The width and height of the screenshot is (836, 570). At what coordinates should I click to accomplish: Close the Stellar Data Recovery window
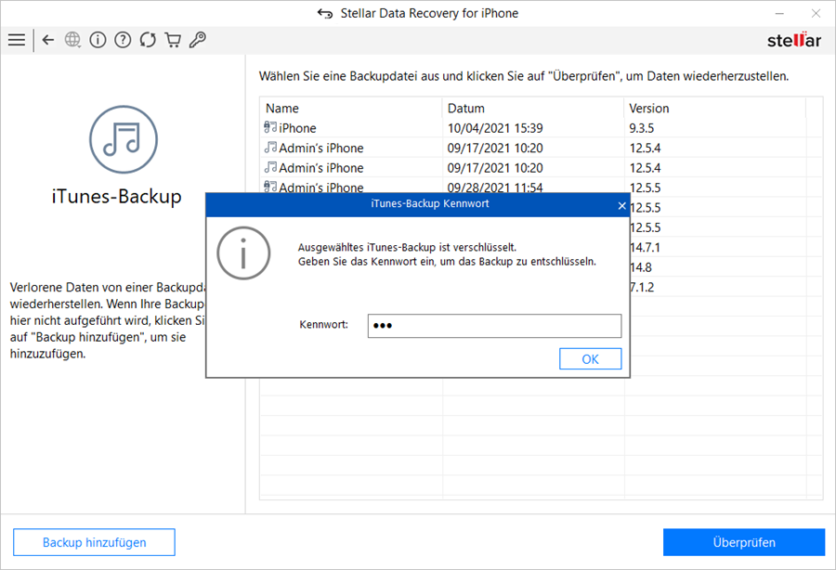[816, 13]
